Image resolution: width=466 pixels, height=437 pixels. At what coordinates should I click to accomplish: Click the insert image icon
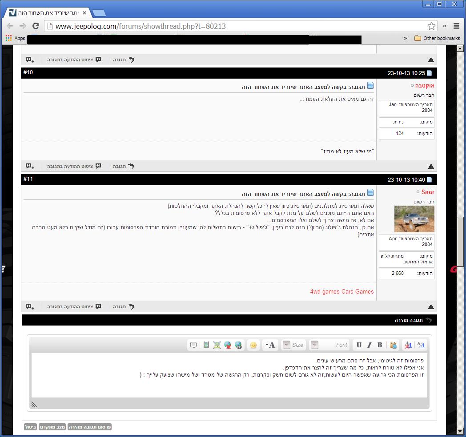(x=217, y=345)
